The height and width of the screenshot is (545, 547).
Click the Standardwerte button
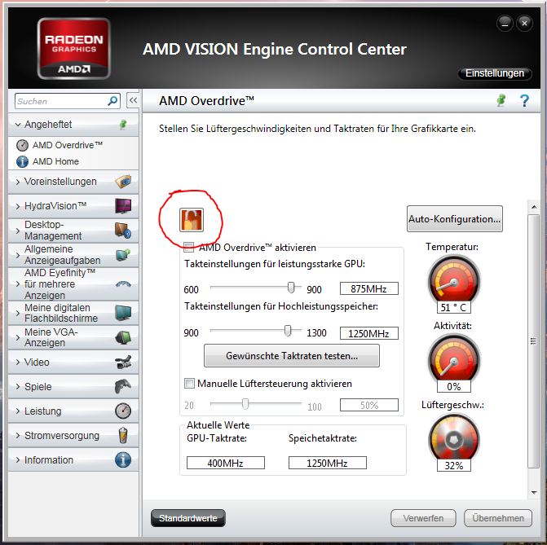[188, 518]
